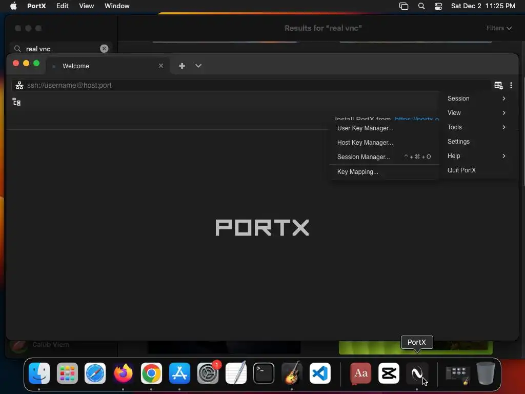Click the Stage Manager menu bar icon

click(404, 6)
